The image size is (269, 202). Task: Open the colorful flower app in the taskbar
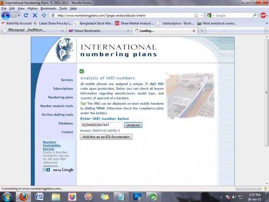72,197
